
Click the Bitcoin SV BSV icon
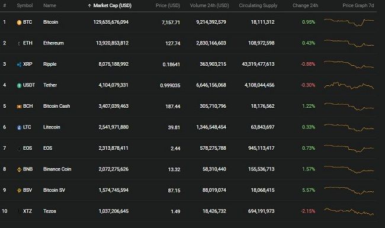point(19,191)
